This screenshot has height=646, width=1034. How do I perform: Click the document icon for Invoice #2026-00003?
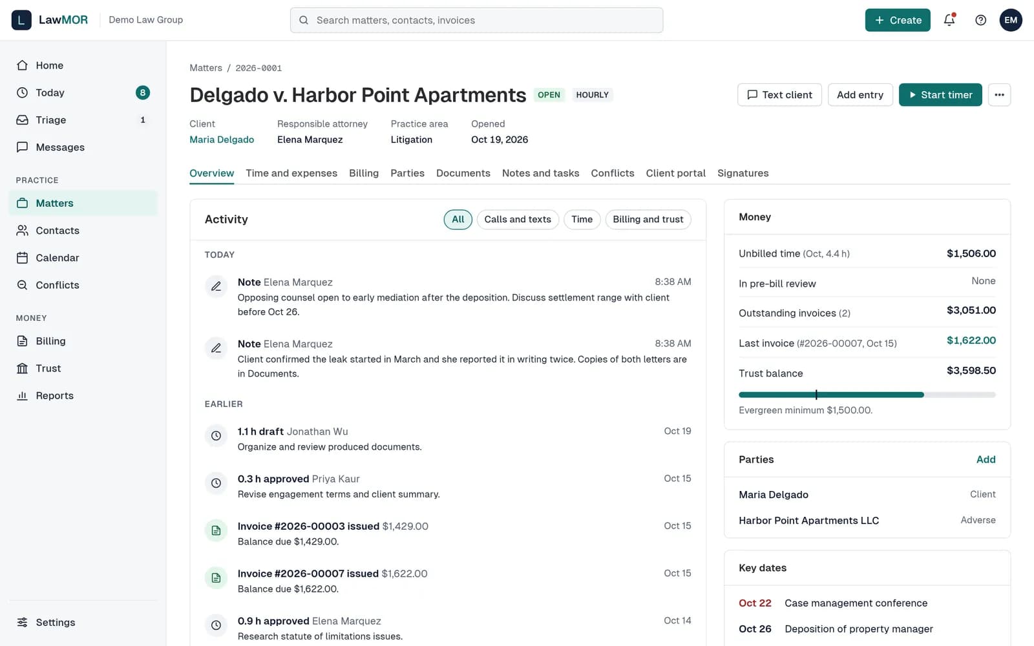click(216, 530)
